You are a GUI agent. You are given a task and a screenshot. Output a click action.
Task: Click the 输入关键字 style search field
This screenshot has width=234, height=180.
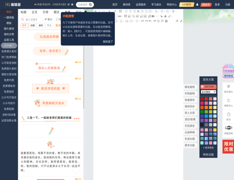[x=32, y=19]
